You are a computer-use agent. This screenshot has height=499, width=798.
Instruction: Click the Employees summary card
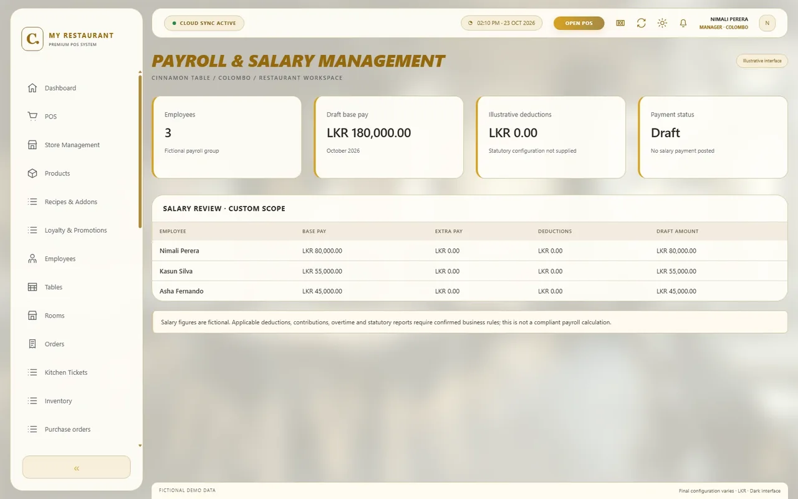click(227, 137)
